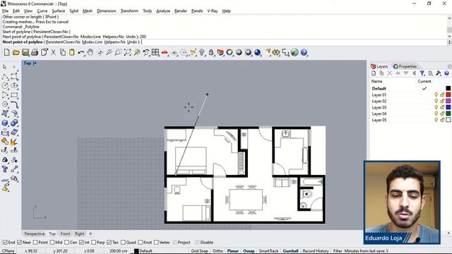Click the Explode icon in left sidebar
Screen dimensions: 452x254
pos(13,142)
